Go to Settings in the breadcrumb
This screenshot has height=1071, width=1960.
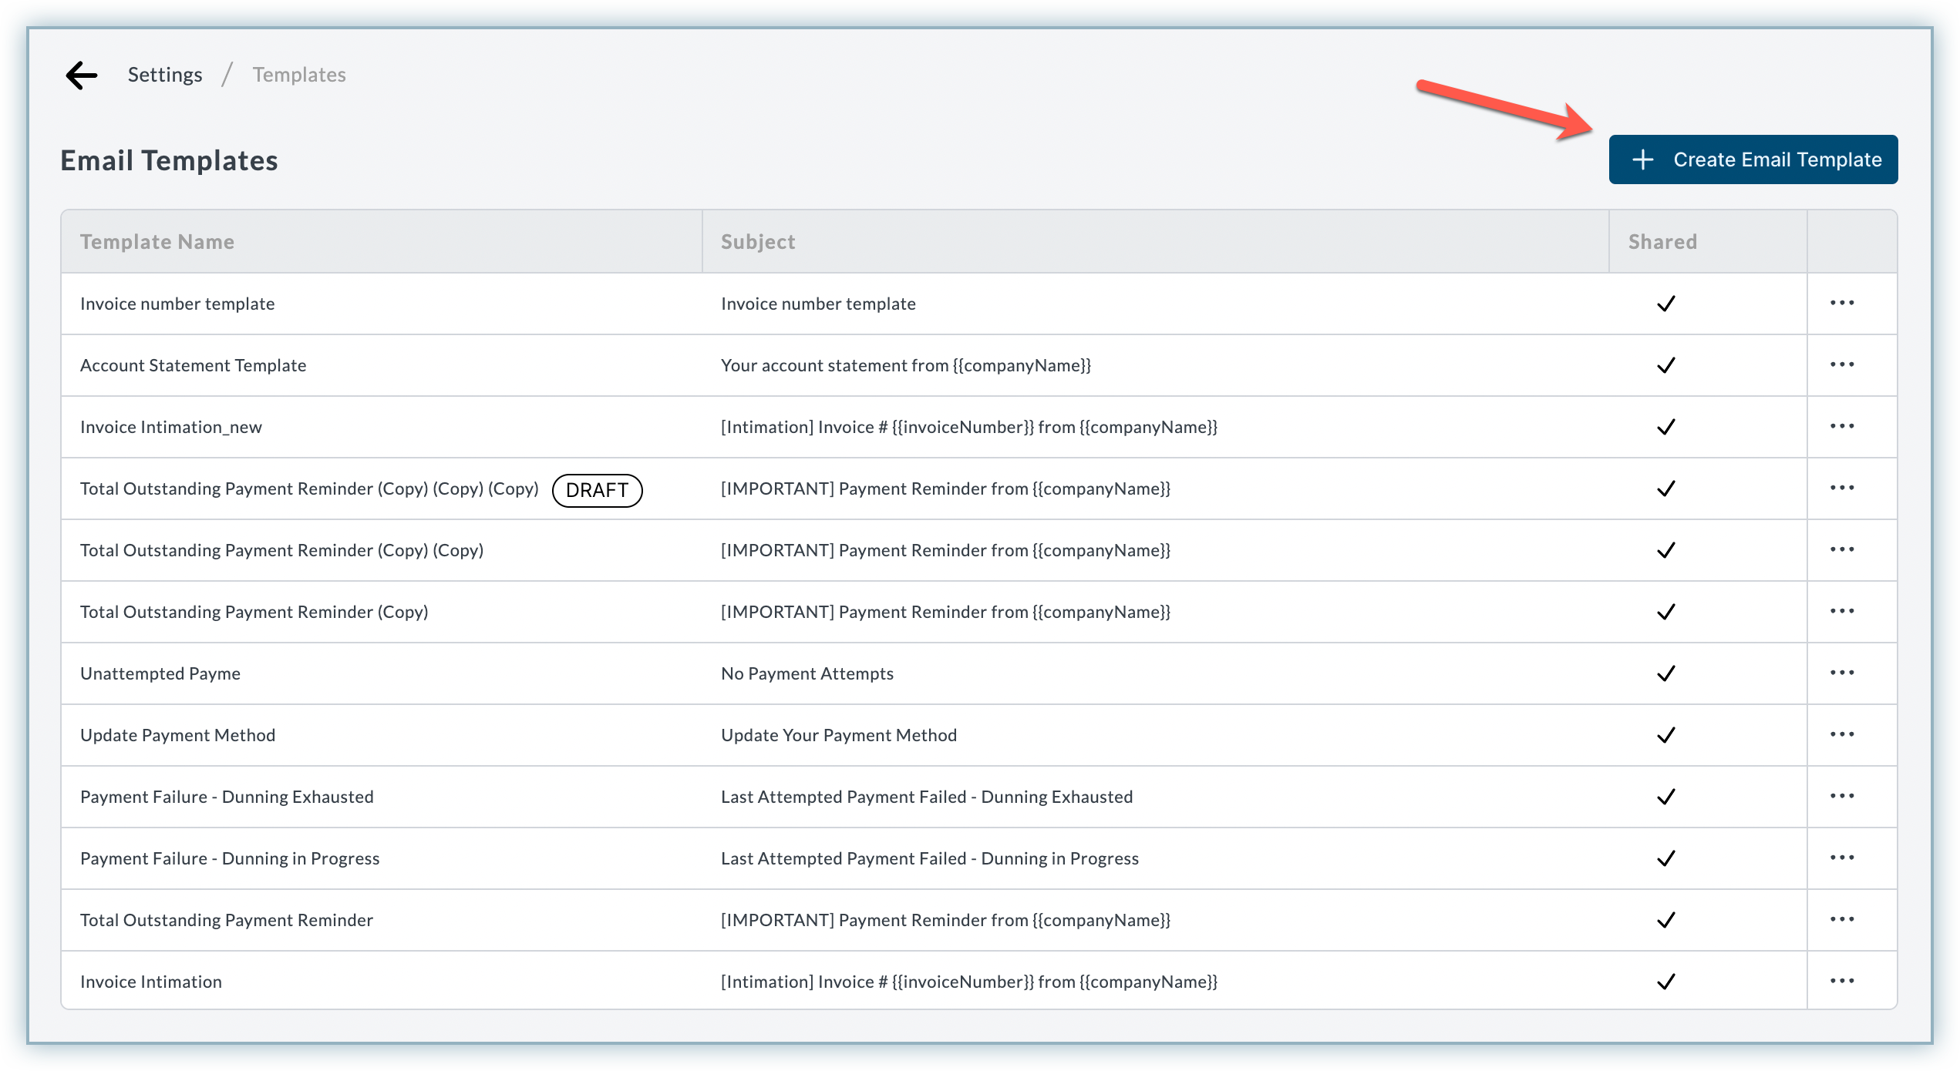pyautogui.click(x=165, y=75)
